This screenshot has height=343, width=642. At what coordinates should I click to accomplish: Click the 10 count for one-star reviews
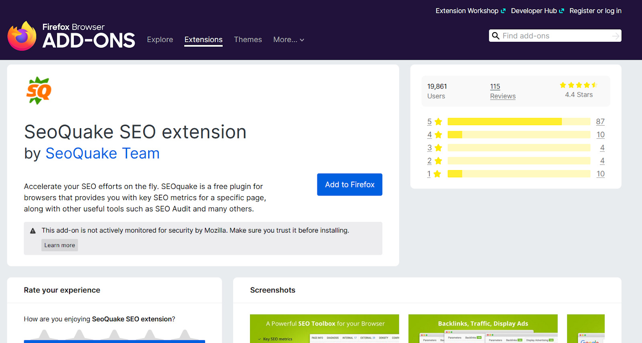click(600, 174)
